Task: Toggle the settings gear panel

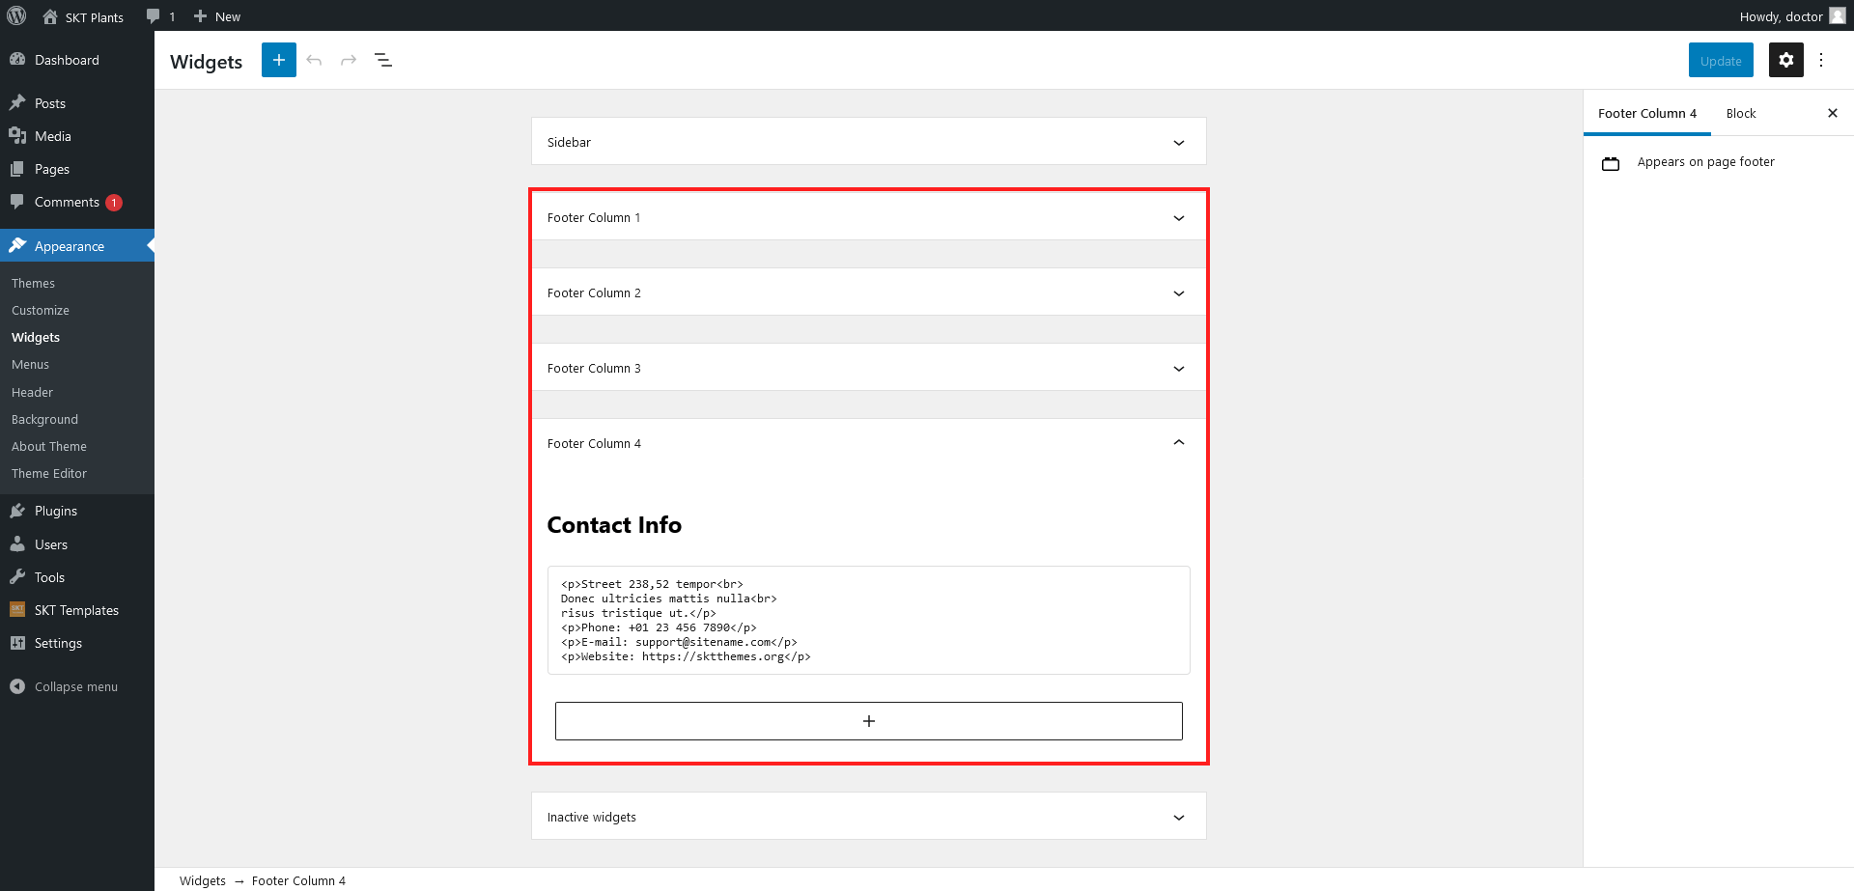Action: tap(1786, 60)
